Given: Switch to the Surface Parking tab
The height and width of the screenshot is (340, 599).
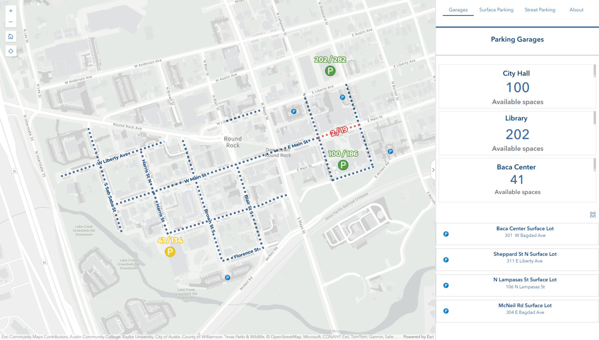Looking at the screenshot, I should point(496,10).
